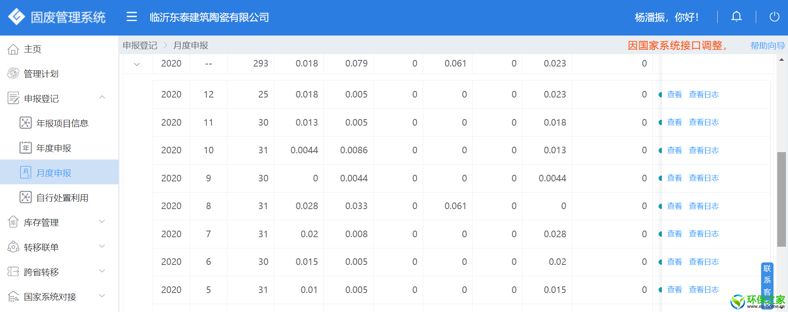Click 查看 for month 12 row
This screenshot has width=788, height=312.
[674, 95]
